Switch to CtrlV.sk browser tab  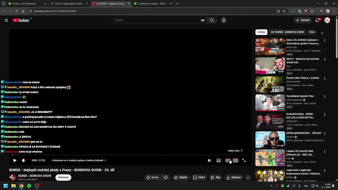pos(69,4)
